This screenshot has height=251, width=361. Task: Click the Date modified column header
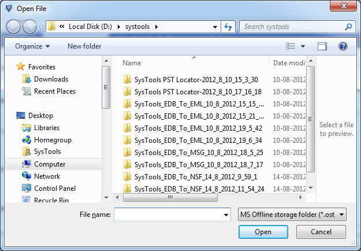click(x=289, y=63)
